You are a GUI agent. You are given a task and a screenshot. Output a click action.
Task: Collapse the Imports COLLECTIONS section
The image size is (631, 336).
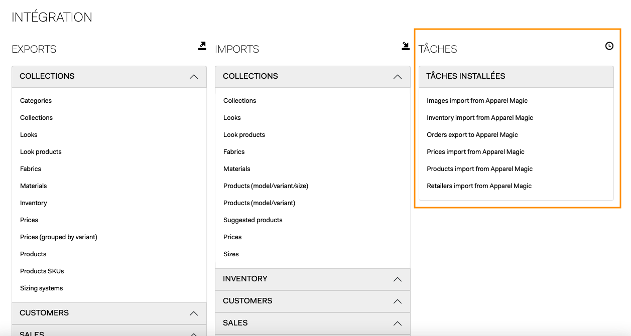[312, 77]
